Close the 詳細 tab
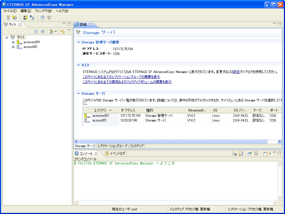 click(90, 25)
